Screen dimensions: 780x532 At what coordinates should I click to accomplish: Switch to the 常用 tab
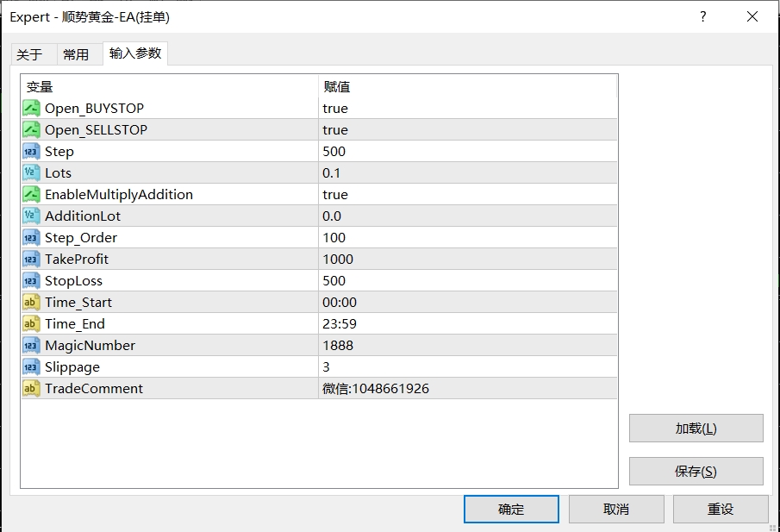coord(77,53)
